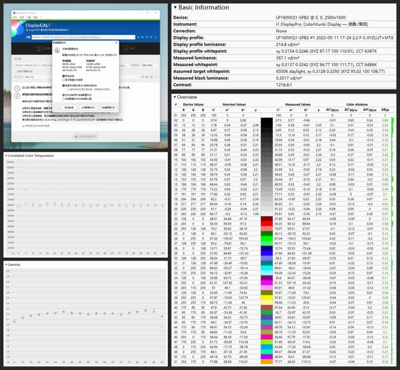Click the 取消安装 cancel install button
The height and width of the screenshot is (370, 400).
pos(69,107)
